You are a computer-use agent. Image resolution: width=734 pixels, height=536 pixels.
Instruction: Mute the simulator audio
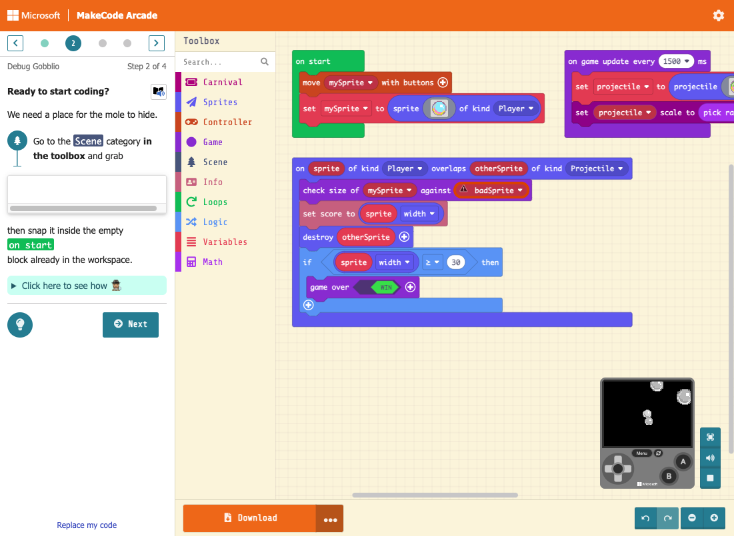pyautogui.click(x=710, y=458)
